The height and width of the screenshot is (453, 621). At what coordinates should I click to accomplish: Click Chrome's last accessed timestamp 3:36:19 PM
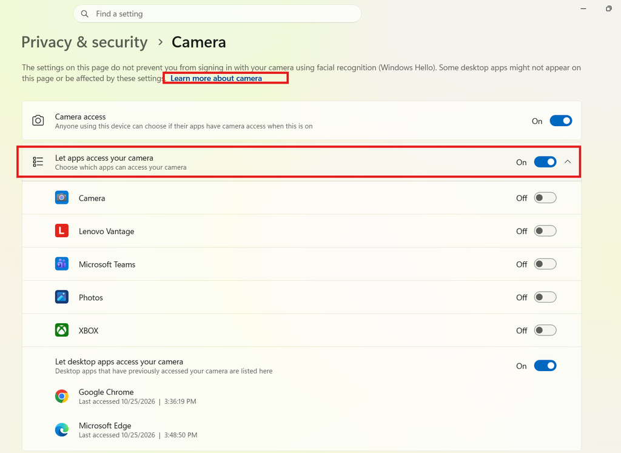(x=180, y=401)
